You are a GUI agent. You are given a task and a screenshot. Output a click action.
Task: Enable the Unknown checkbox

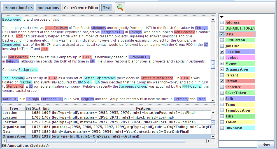222,128
